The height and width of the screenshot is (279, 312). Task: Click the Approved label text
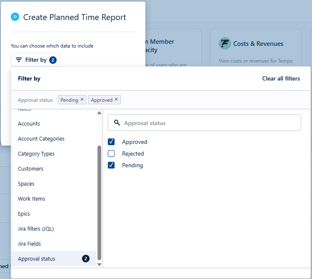tap(135, 142)
